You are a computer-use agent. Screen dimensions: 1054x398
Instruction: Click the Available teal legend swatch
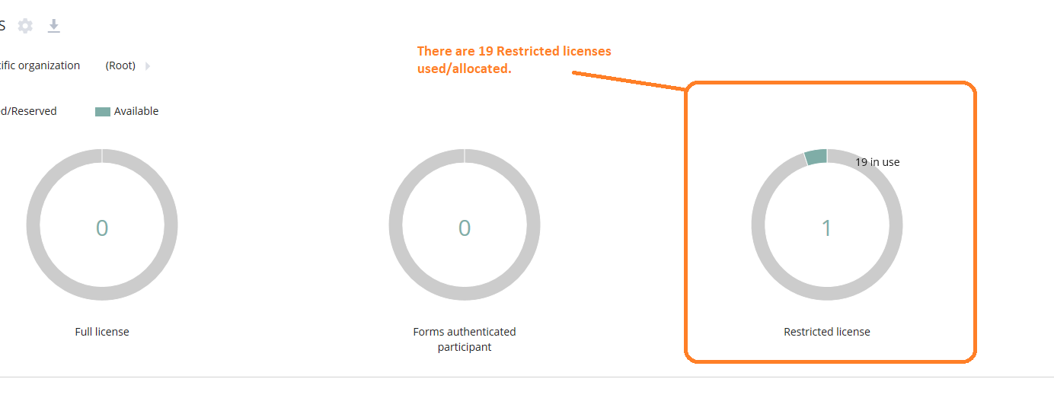click(x=103, y=112)
